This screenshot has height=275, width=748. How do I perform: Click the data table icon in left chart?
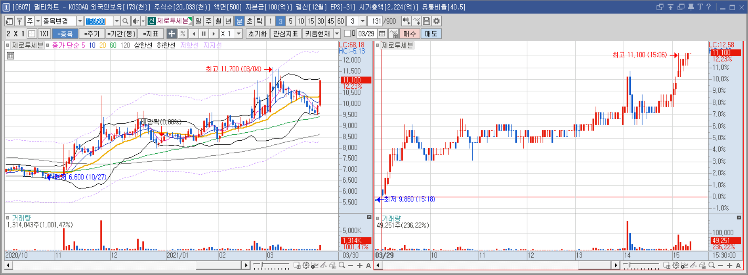pyautogui.click(x=11, y=55)
